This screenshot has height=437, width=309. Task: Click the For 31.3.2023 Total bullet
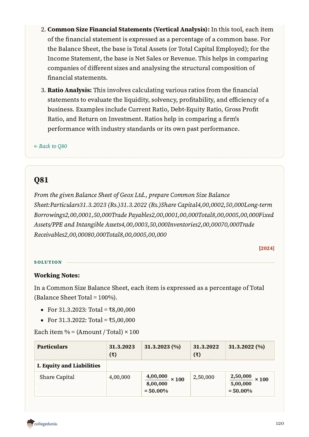pos(91,310)
